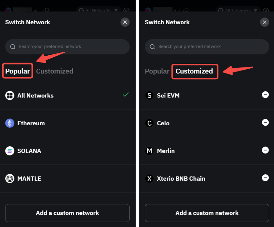
Task: Click the Sei EVM letter icon
Action: (149, 96)
